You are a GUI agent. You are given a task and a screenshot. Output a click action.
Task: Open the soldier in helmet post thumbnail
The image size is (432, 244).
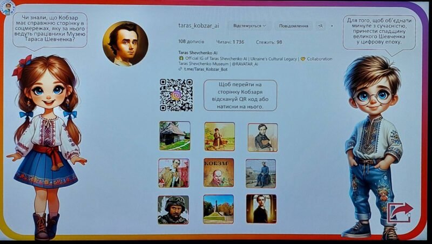(173, 209)
